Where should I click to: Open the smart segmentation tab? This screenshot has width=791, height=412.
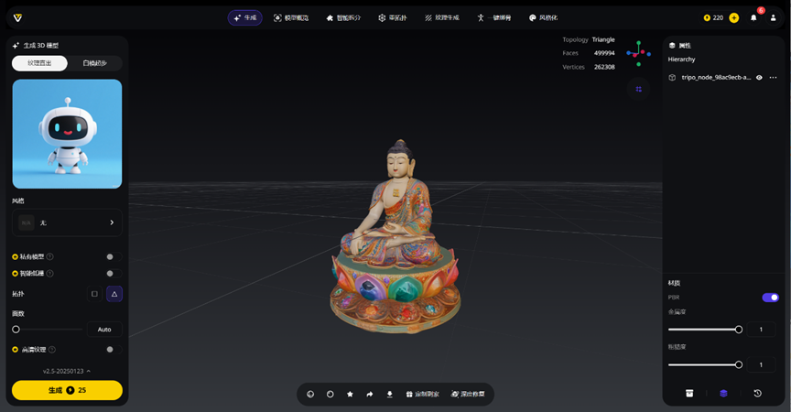pos(343,17)
